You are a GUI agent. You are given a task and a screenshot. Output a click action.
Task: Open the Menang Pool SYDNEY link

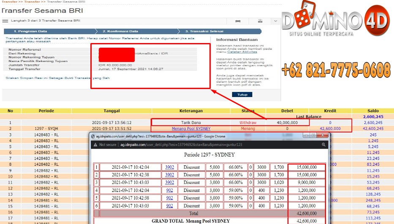coord(191,129)
